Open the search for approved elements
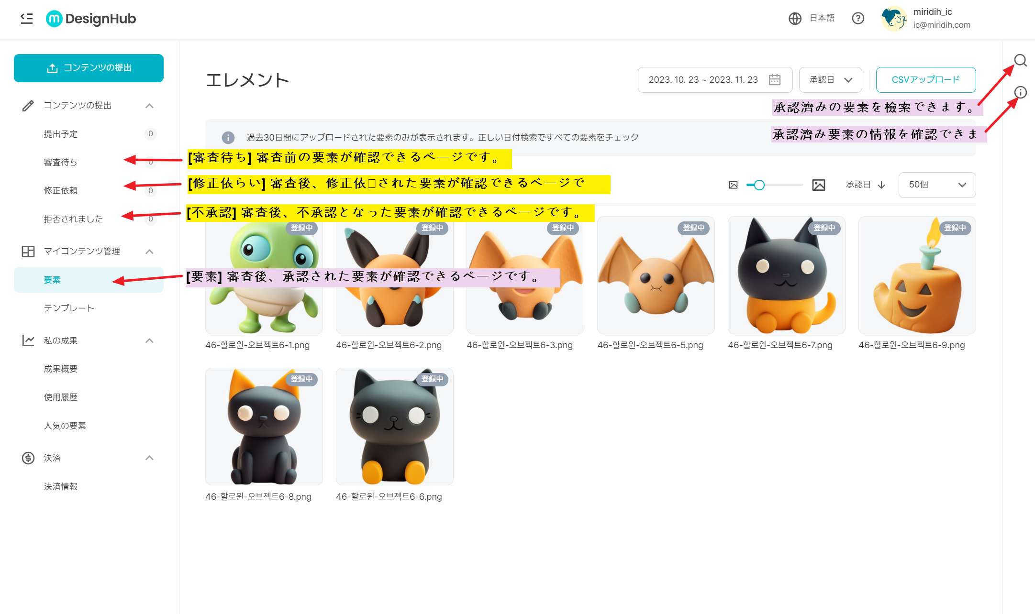Screen dimensions: 1035x614 [x=1020, y=61]
